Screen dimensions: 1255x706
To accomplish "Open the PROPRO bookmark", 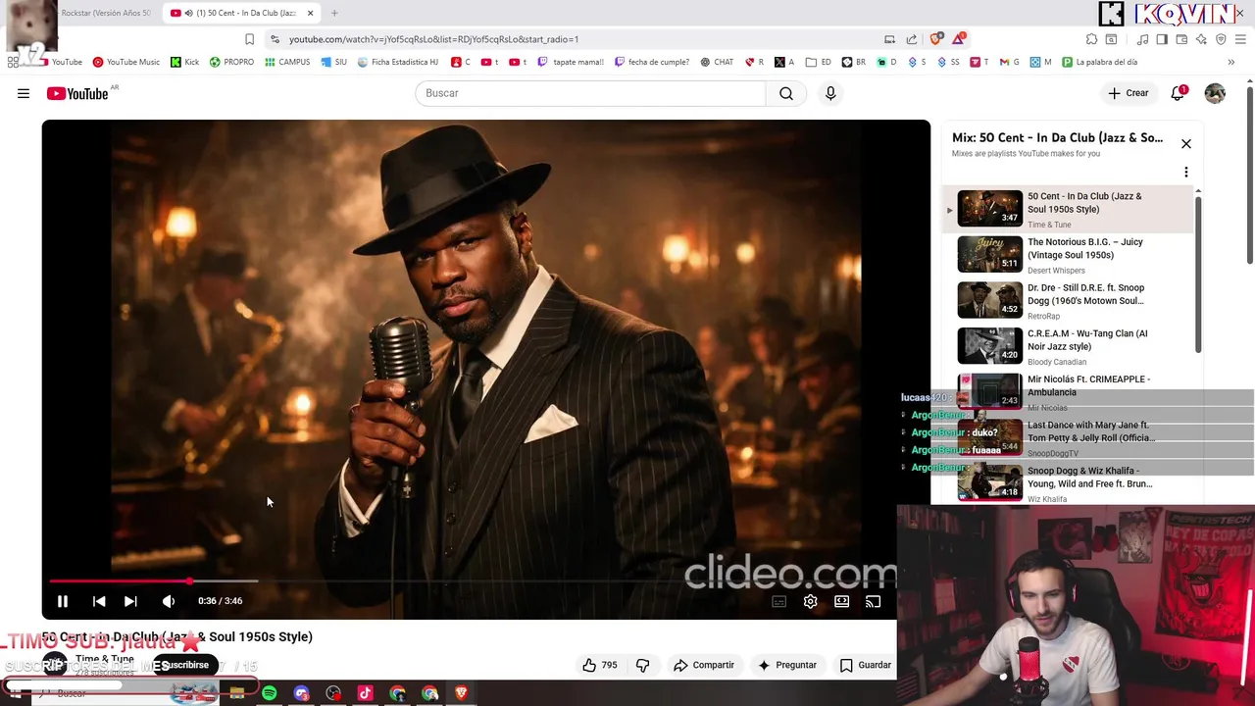I will [x=231, y=62].
